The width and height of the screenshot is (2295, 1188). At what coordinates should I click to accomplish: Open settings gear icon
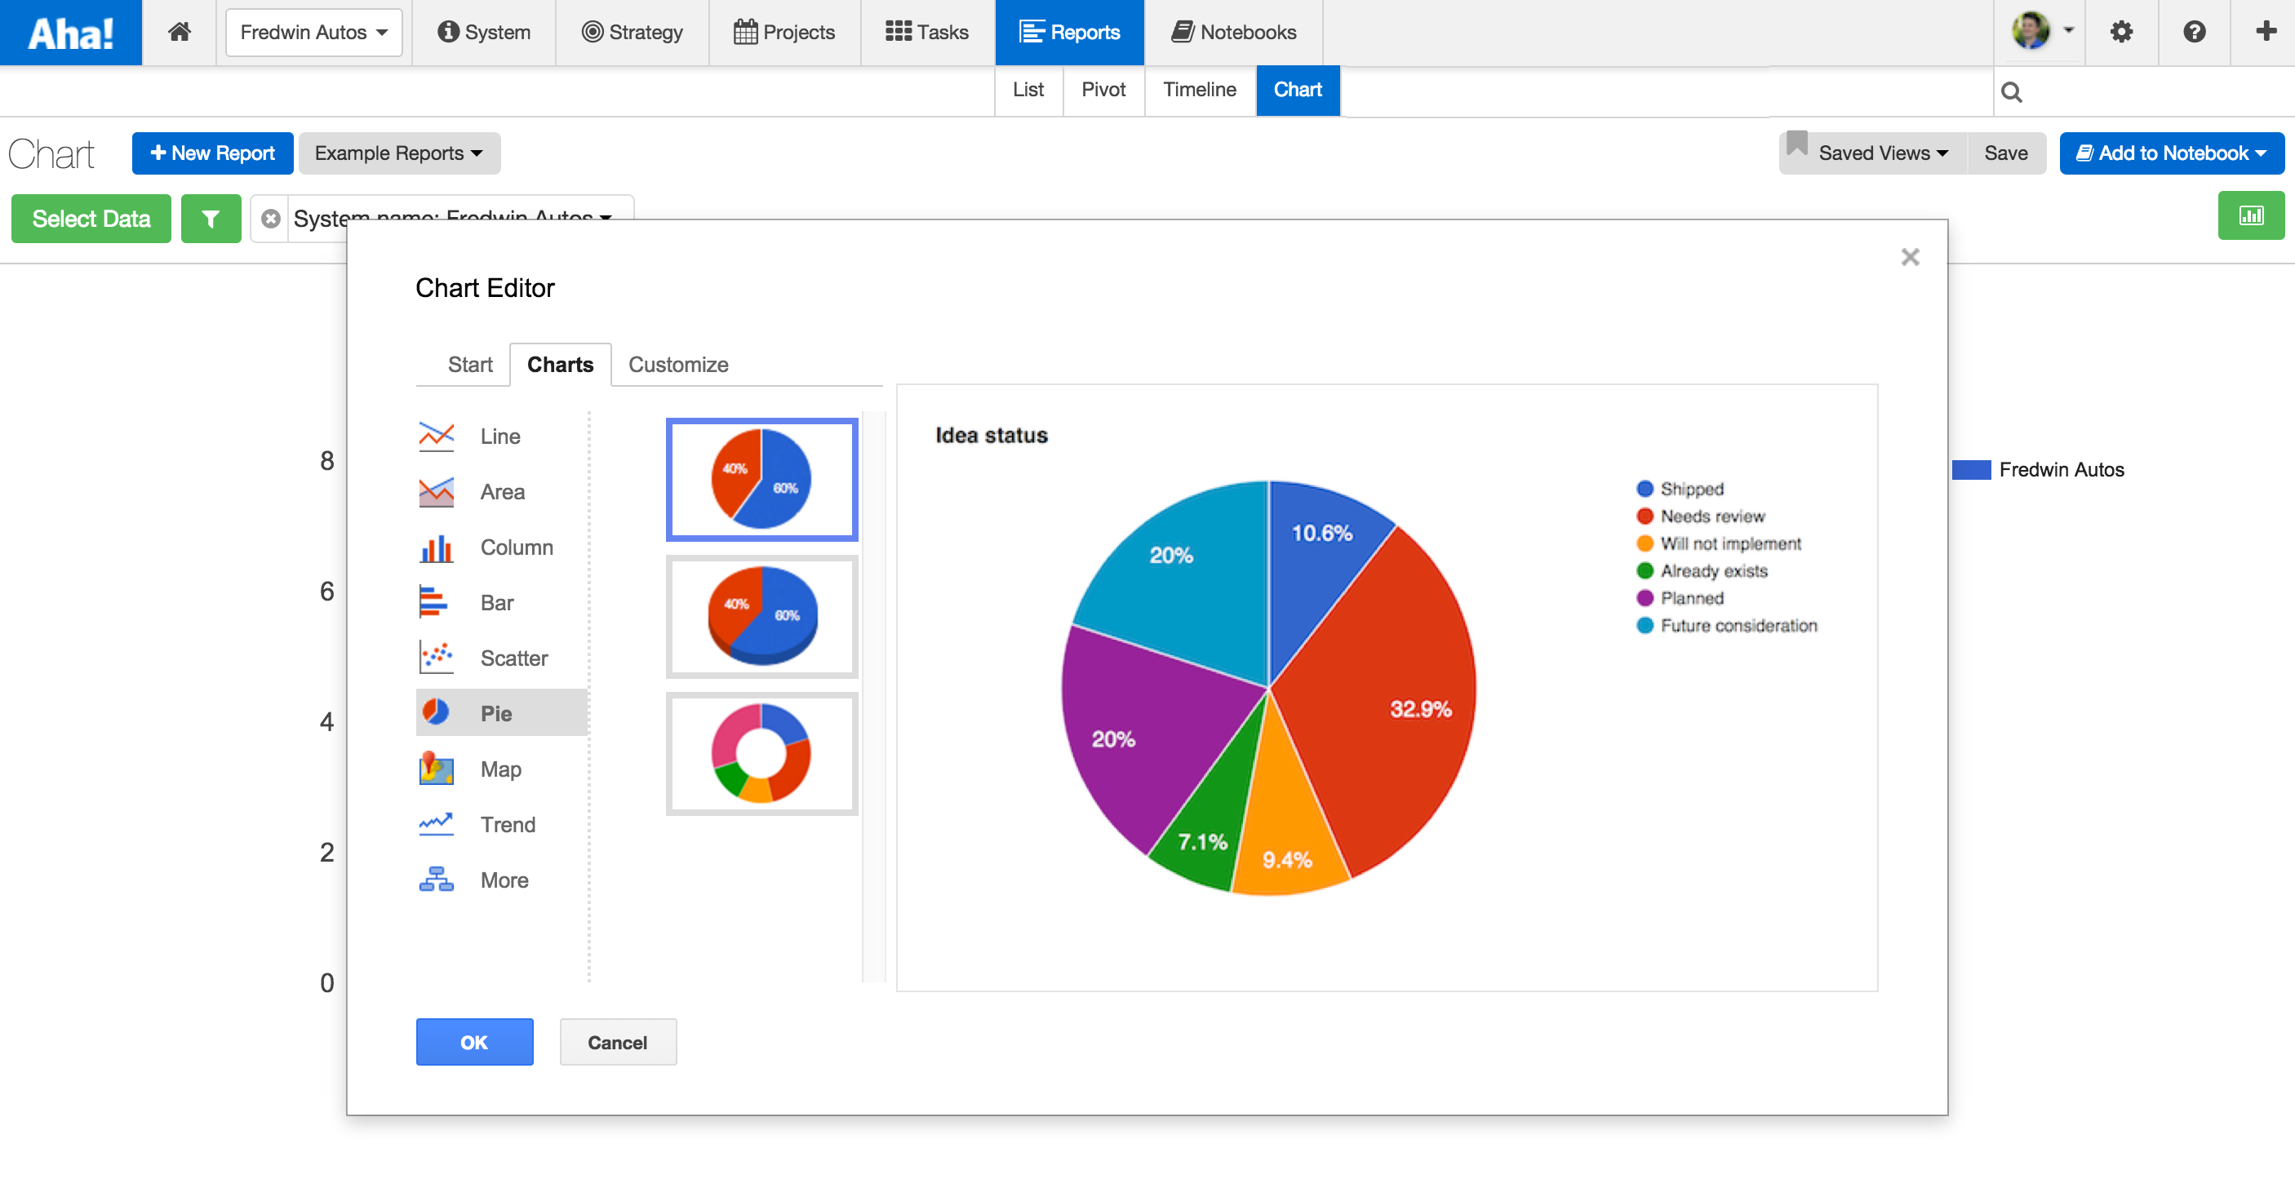2120,32
